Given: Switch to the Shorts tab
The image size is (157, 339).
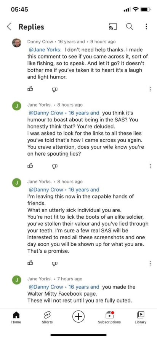Looking at the screenshot, I should pyautogui.click(x=47, y=318).
